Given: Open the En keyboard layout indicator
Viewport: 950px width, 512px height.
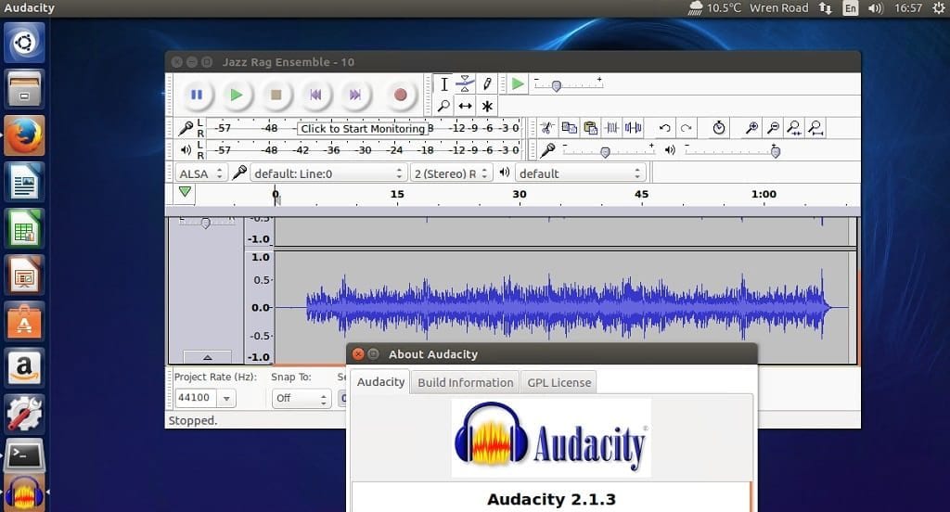Looking at the screenshot, I should [x=851, y=8].
